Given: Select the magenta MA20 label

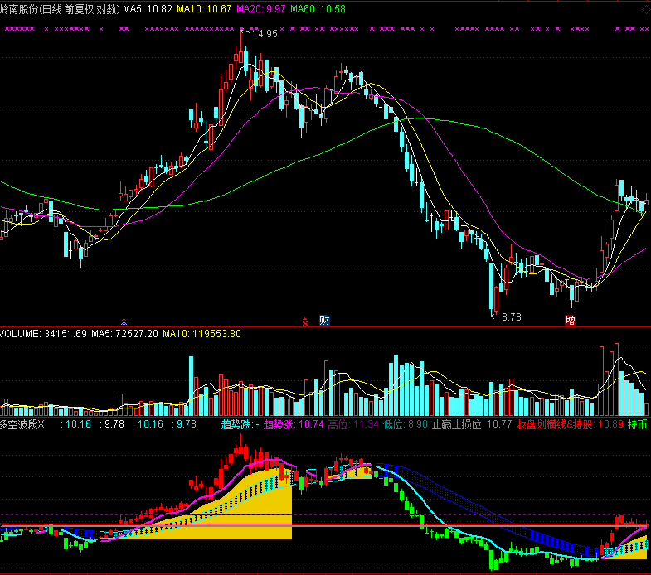Looking at the screenshot, I should pos(261,9).
